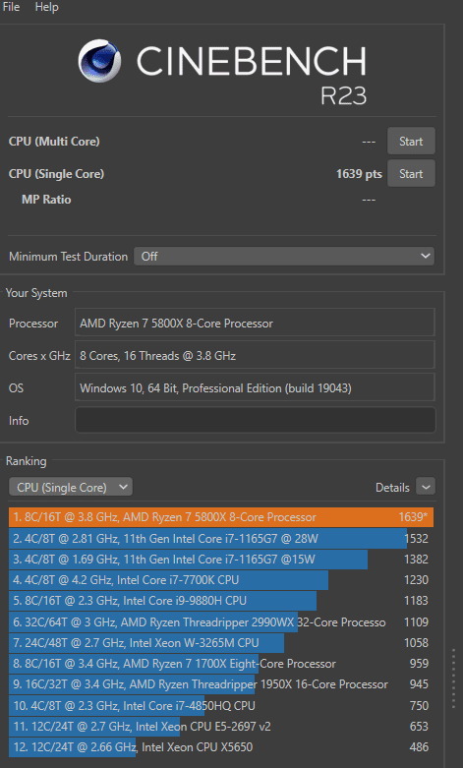Select the Xeon X5650 ranking entry
Image resolution: width=463 pixels, height=768 pixels.
coord(221,747)
